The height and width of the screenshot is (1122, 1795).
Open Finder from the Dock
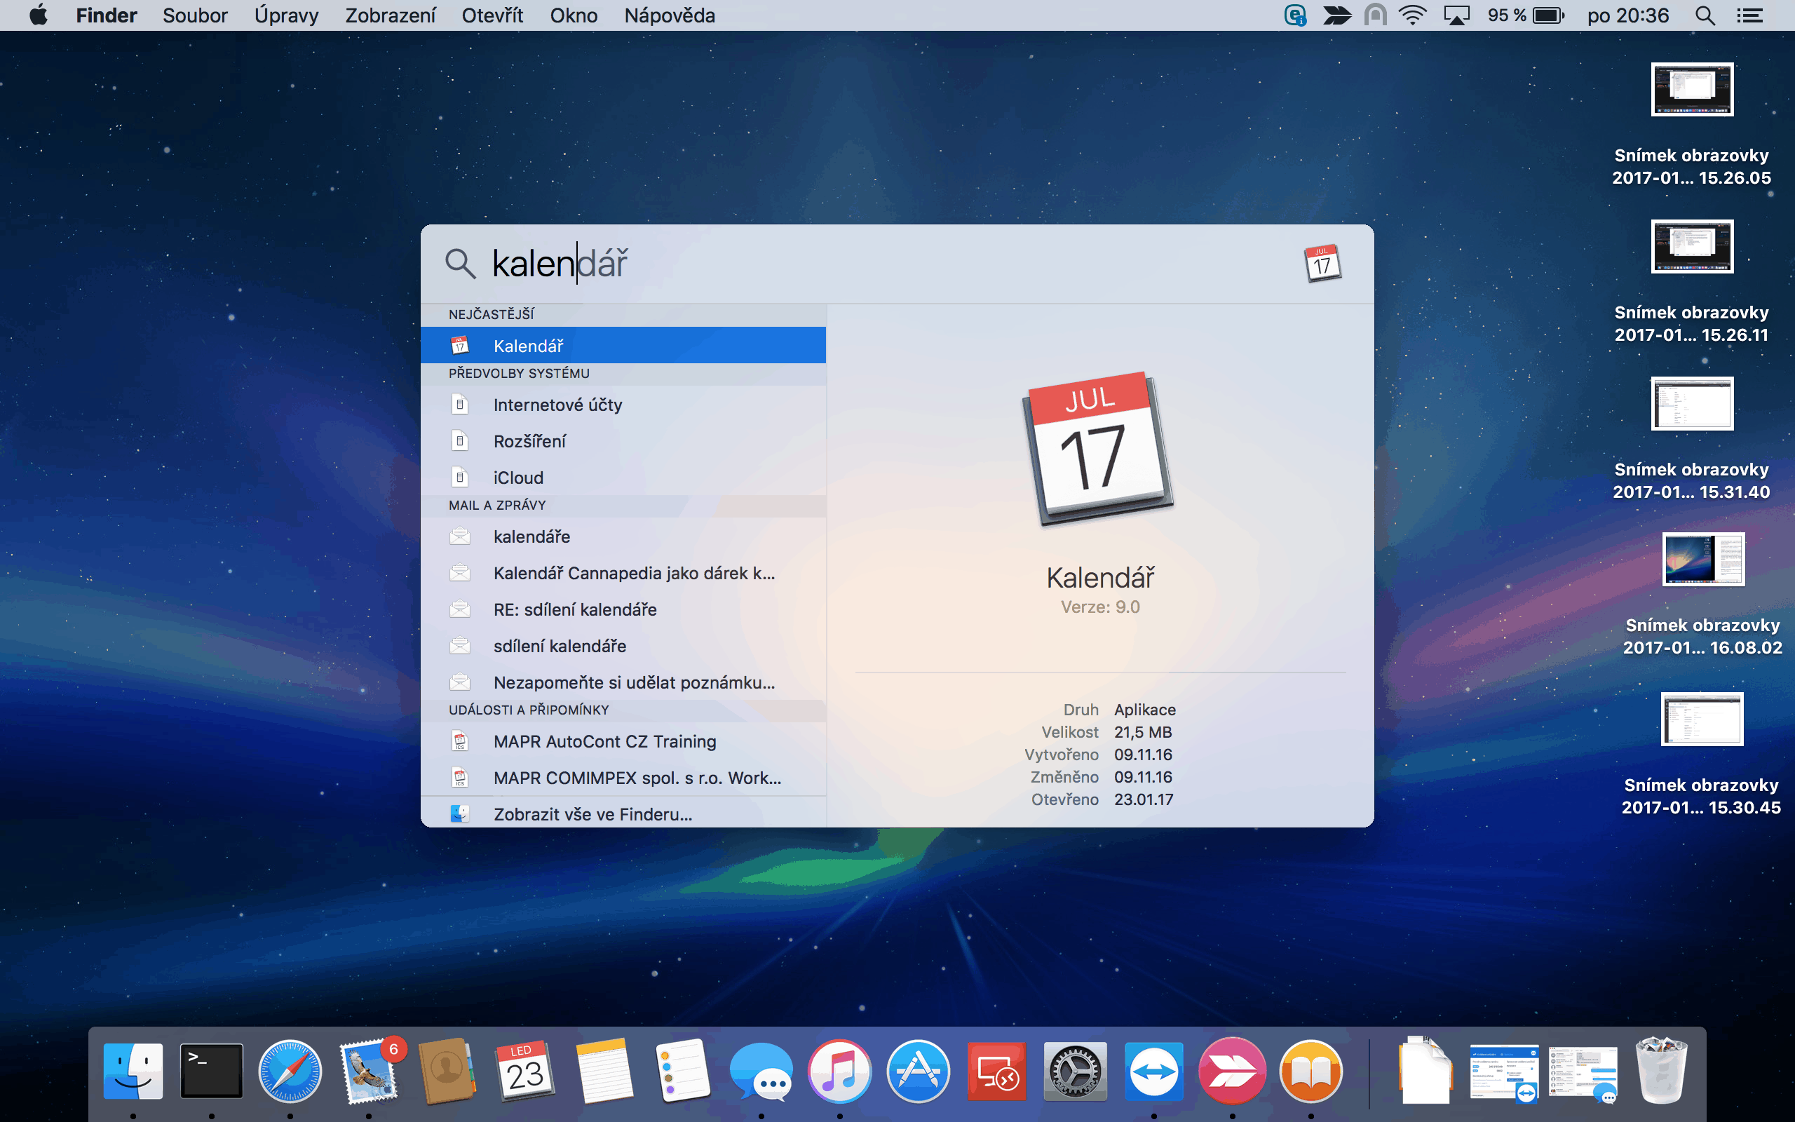133,1071
